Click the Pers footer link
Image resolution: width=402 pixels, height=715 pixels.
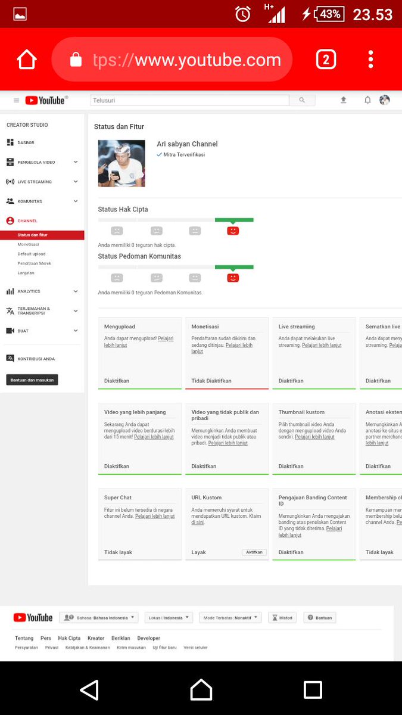[x=46, y=638]
